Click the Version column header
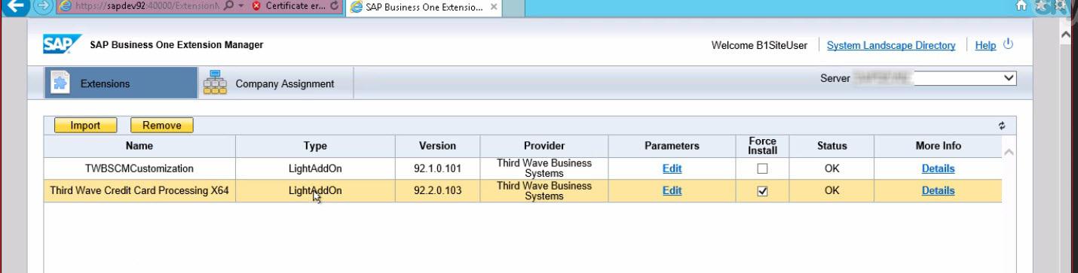 pos(437,146)
